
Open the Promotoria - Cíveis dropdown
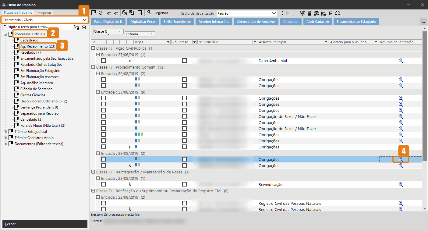point(84,20)
